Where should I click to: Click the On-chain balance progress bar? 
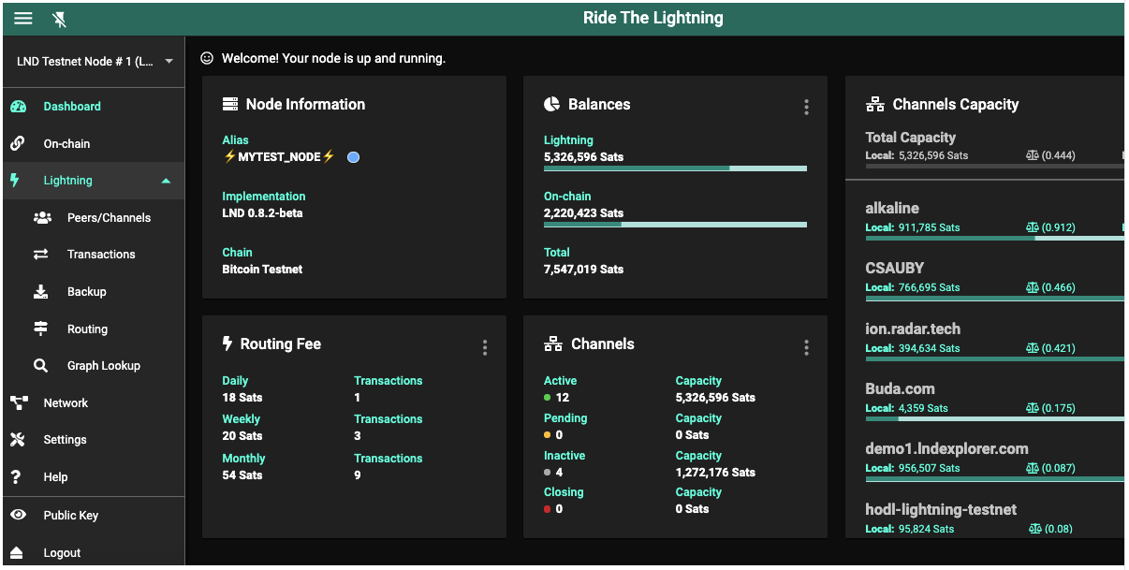(x=675, y=225)
